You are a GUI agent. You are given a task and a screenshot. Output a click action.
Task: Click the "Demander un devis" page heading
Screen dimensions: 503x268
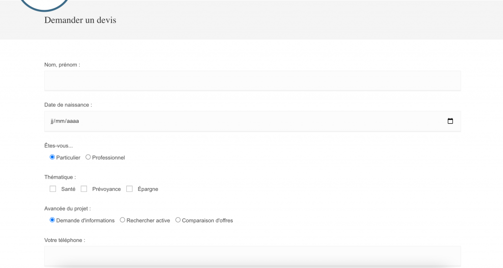(x=80, y=20)
